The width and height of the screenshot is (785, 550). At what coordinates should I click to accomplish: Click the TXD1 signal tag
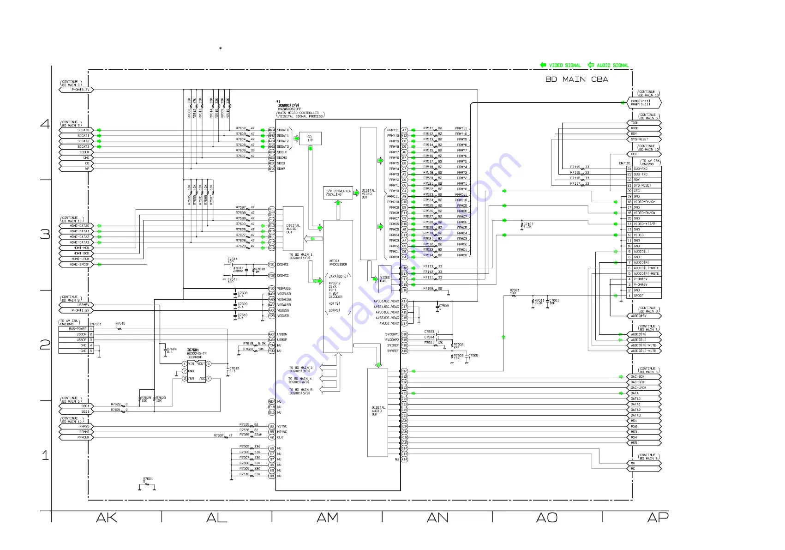[645, 123]
